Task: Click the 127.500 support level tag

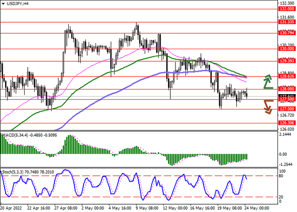Action: (x=286, y=99)
